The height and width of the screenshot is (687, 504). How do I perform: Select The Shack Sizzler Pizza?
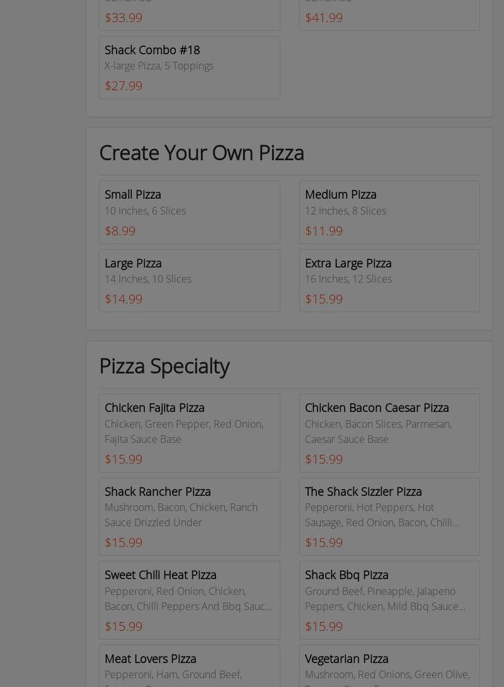point(389,516)
